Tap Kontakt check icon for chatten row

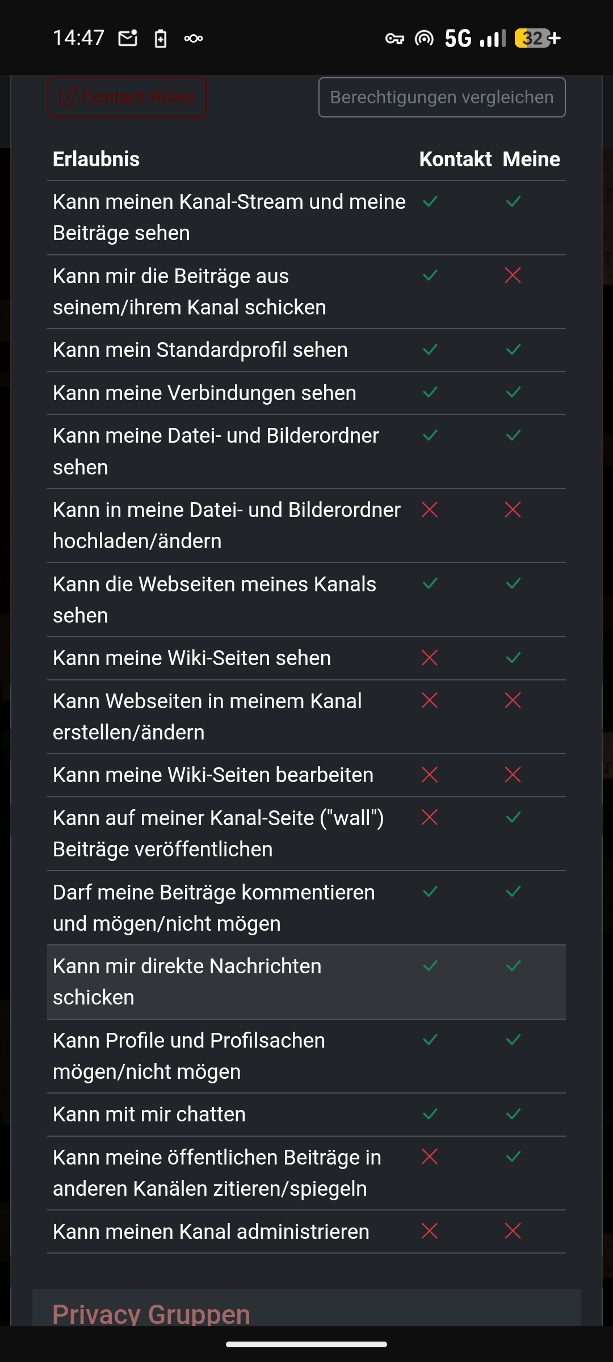[430, 1115]
